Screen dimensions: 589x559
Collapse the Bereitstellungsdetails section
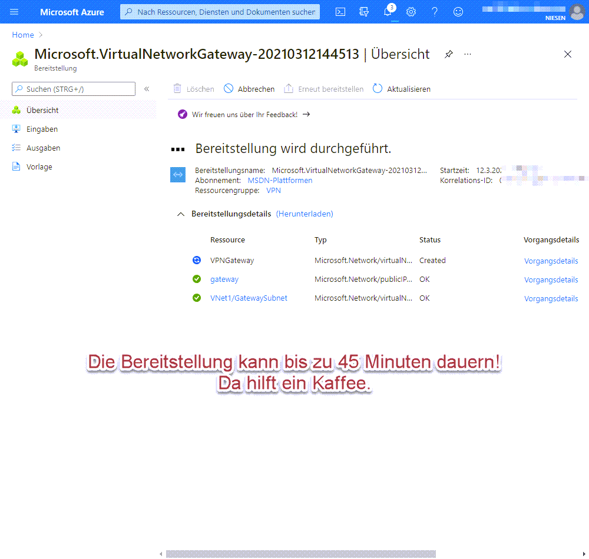181,214
